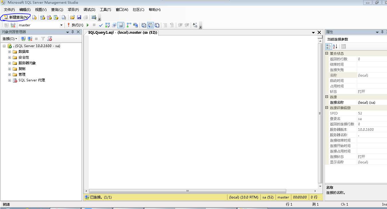387x209 pixels.
Task: Open the 工具(T) menu
Action: [x=105, y=10]
